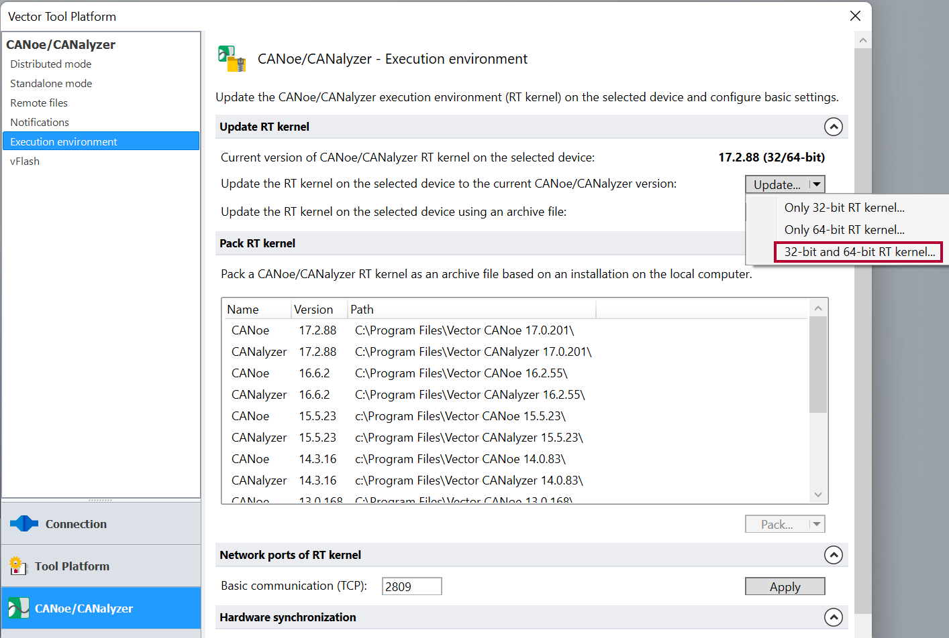Viewport: 949px width, 638px height.
Task: Open the Connection section icon
Action: (x=24, y=523)
